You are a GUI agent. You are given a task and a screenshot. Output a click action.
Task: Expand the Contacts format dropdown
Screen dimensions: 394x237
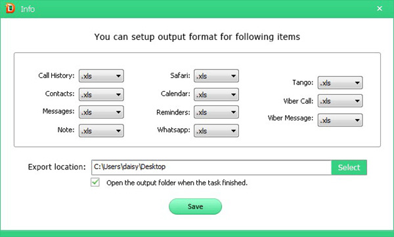(x=101, y=94)
